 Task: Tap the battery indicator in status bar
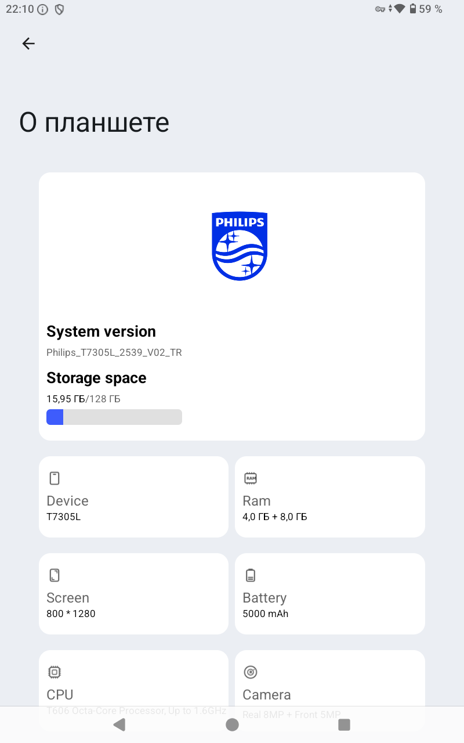coord(413,9)
